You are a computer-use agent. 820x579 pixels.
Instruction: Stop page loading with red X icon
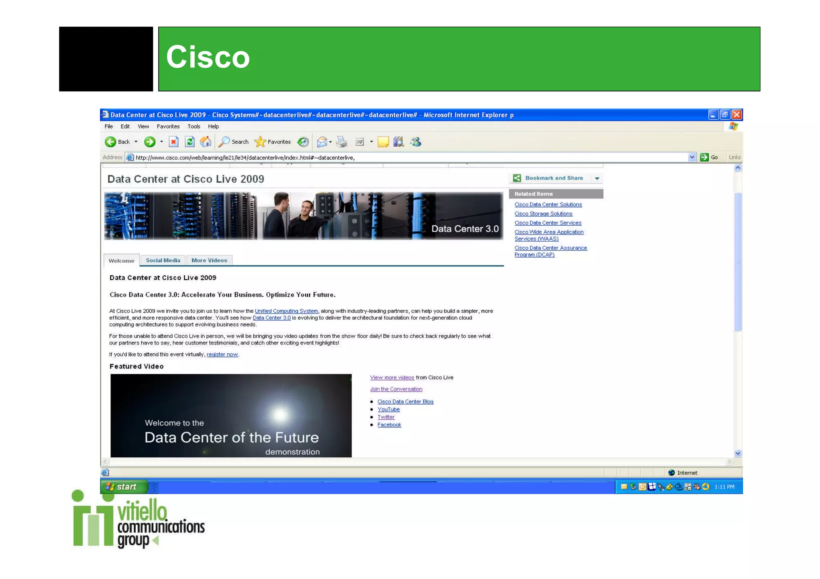pos(173,142)
